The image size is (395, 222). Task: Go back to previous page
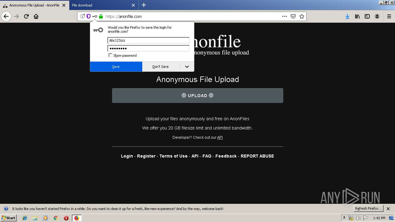coord(6,16)
